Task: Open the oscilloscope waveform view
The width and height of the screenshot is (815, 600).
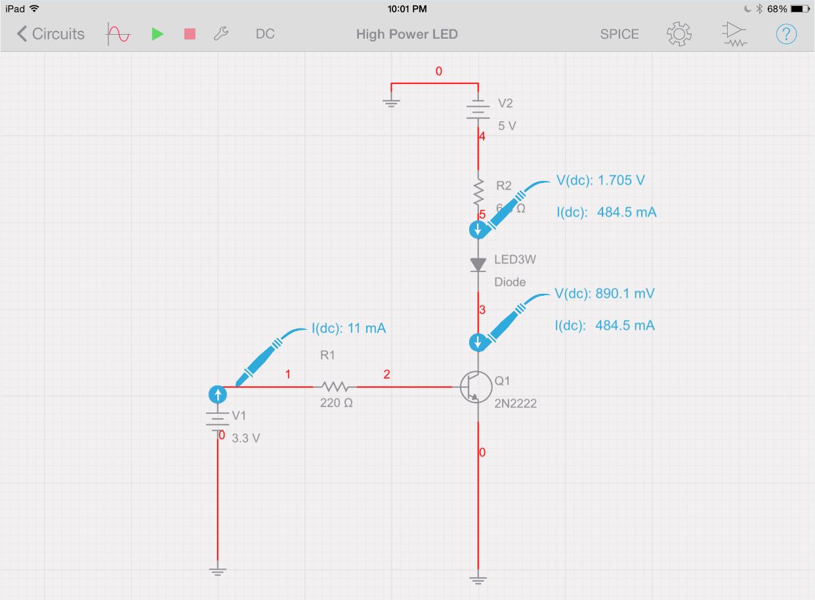Action: tap(118, 33)
